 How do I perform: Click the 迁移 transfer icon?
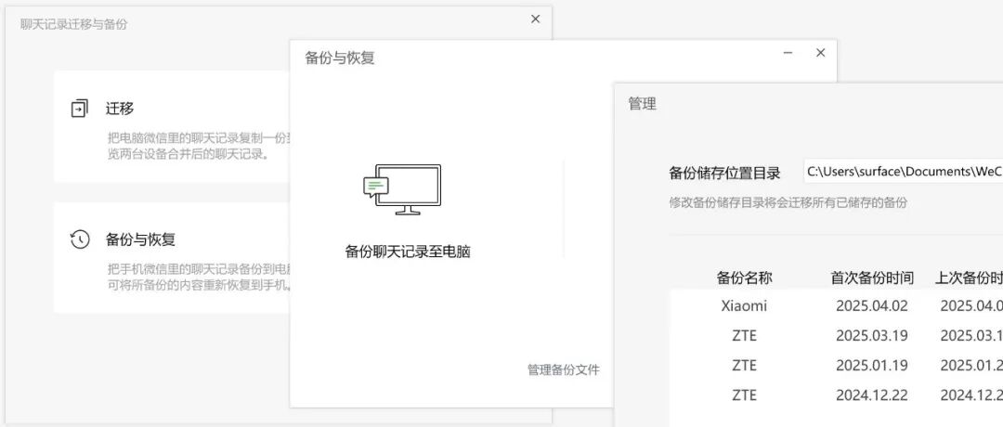click(x=79, y=108)
